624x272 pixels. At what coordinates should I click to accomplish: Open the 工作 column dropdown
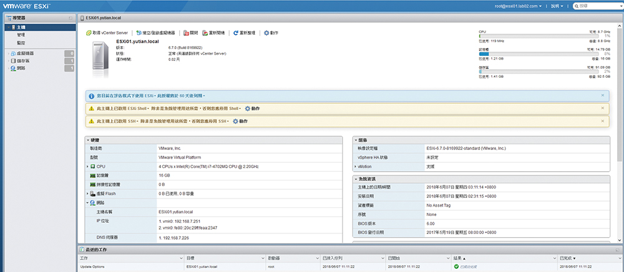(x=182, y=258)
